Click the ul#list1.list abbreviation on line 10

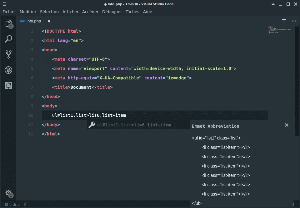[89, 115]
